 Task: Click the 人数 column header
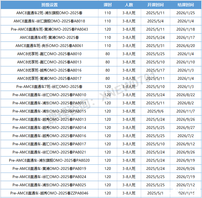[129, 5]
